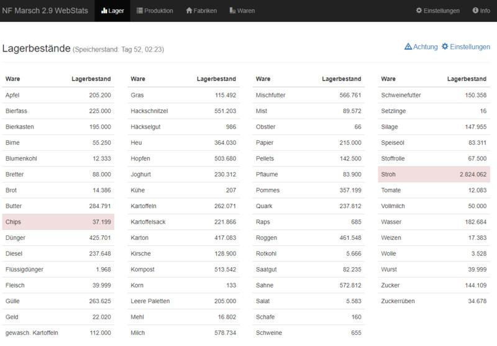Viewport: 497px width, 346px height.
Task: Click the gear icon in the top navbar
Action: (419, 11)
